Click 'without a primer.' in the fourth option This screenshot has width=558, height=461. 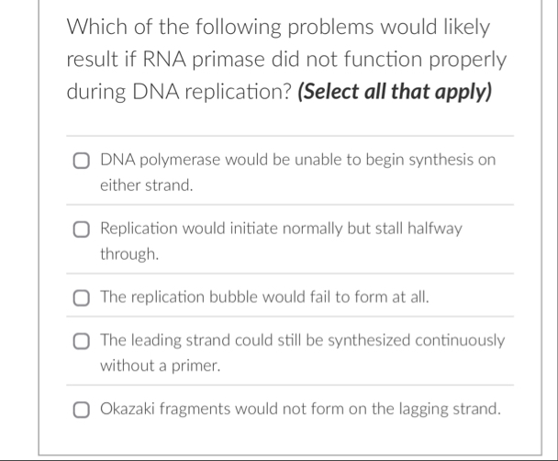pyautogui.click(x=161, y=365)
